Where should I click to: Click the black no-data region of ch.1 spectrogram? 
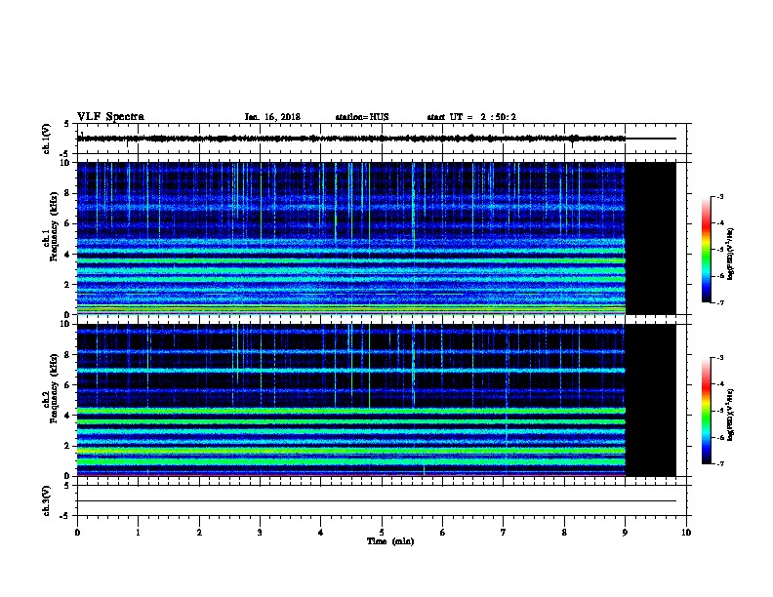[x=651, y=238]
